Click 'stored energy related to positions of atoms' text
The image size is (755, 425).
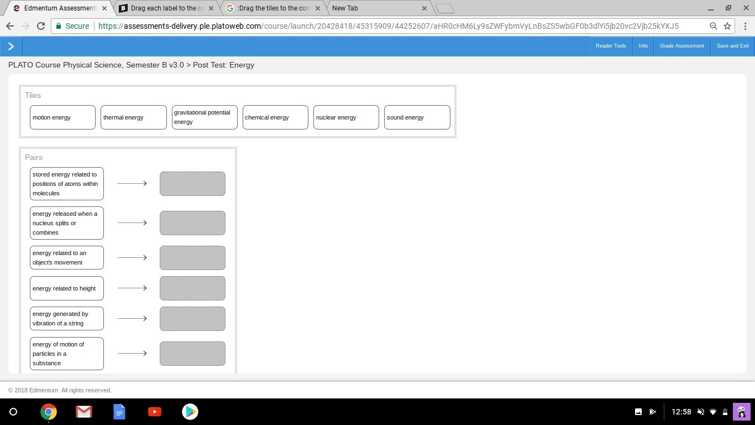(65, 184)
